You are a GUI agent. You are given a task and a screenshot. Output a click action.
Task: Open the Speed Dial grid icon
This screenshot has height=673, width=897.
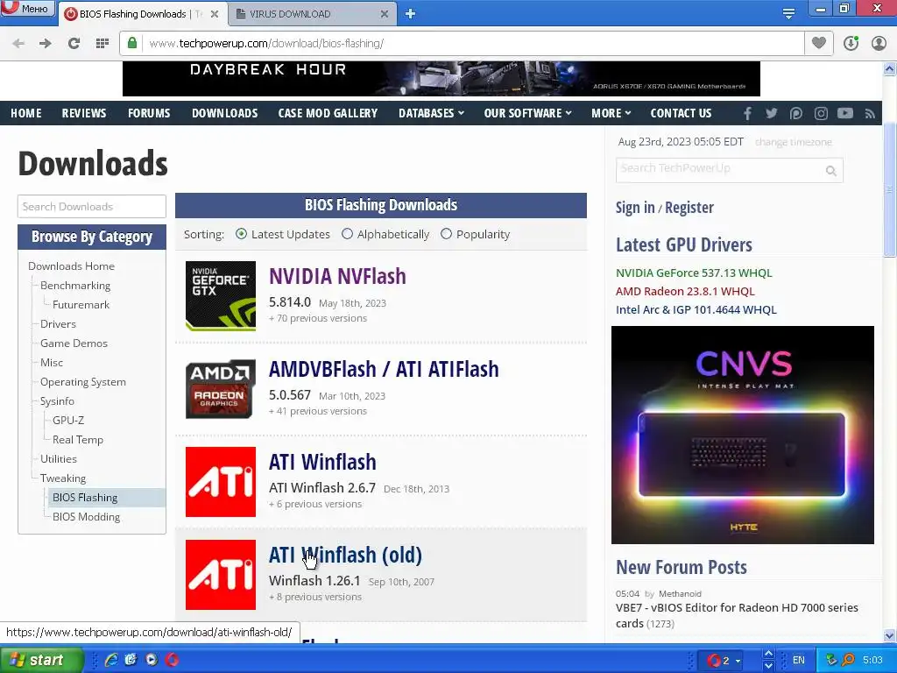click(x=102, y=43)
